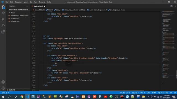
Task: Click the horizontal editor scrollbar
Action: click(92, 90)
